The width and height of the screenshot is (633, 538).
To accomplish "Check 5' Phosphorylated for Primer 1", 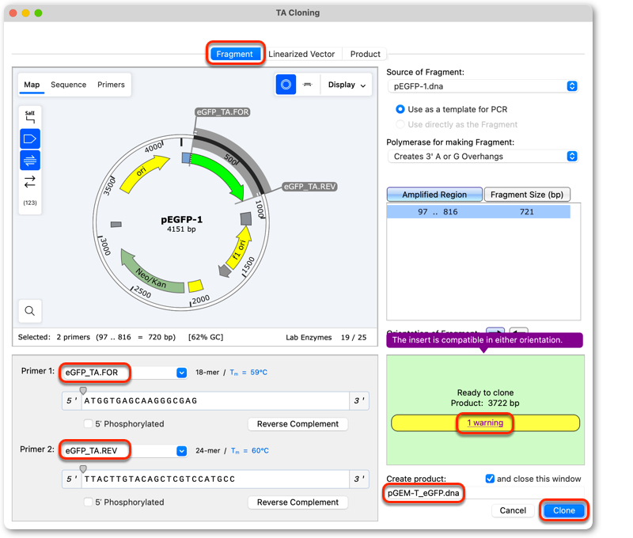I will tap(88, 423).
